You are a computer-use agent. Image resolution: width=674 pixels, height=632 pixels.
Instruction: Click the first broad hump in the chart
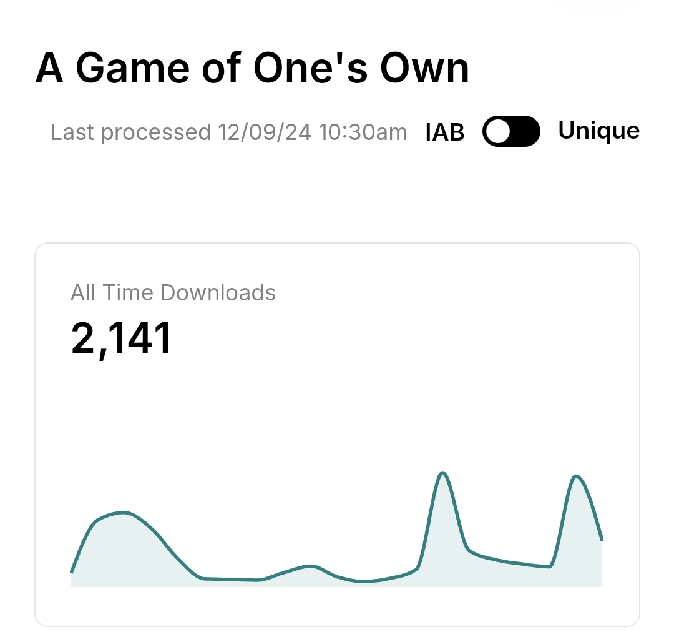(125, 513)
